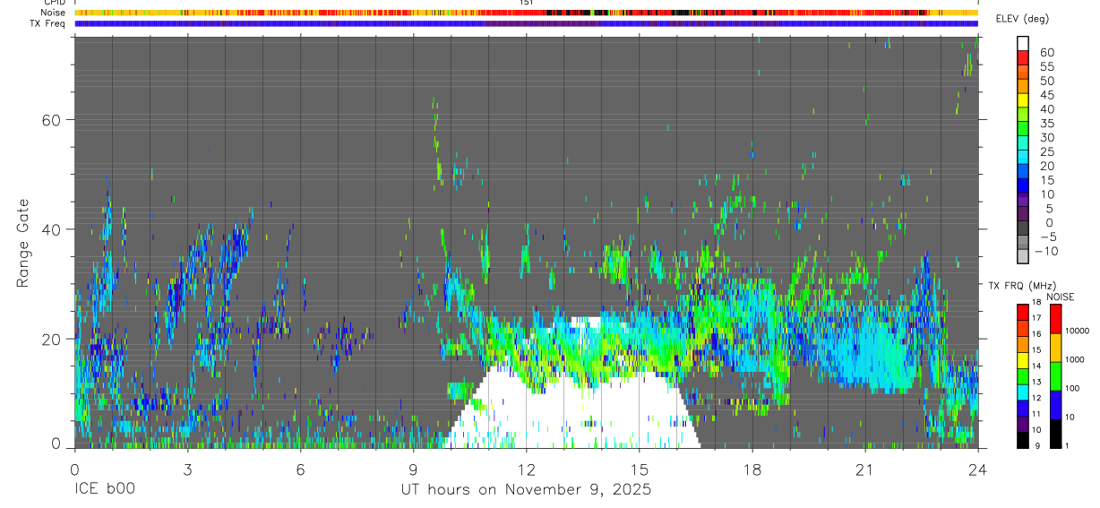Screen dimensions: 1100x508
Task: Click TX FRQ legend value '16'
Action: (1037, 334)
